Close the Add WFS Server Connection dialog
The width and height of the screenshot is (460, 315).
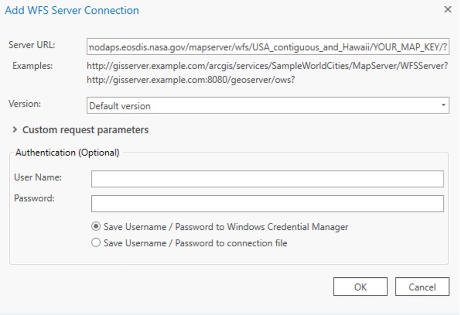click(x=448, y=9)
